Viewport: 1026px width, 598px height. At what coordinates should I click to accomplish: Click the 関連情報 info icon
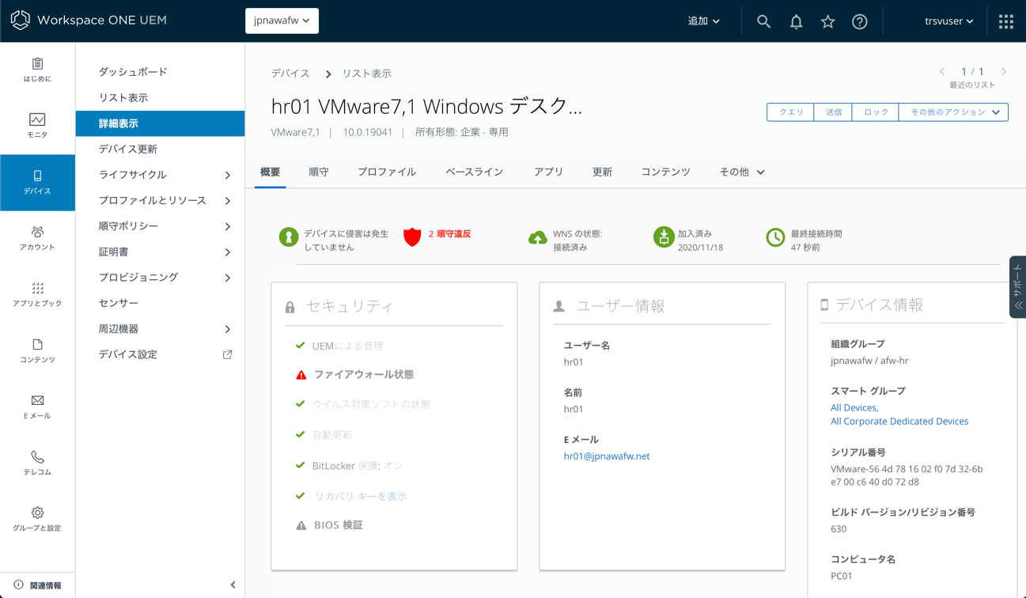tap(18, 585)
